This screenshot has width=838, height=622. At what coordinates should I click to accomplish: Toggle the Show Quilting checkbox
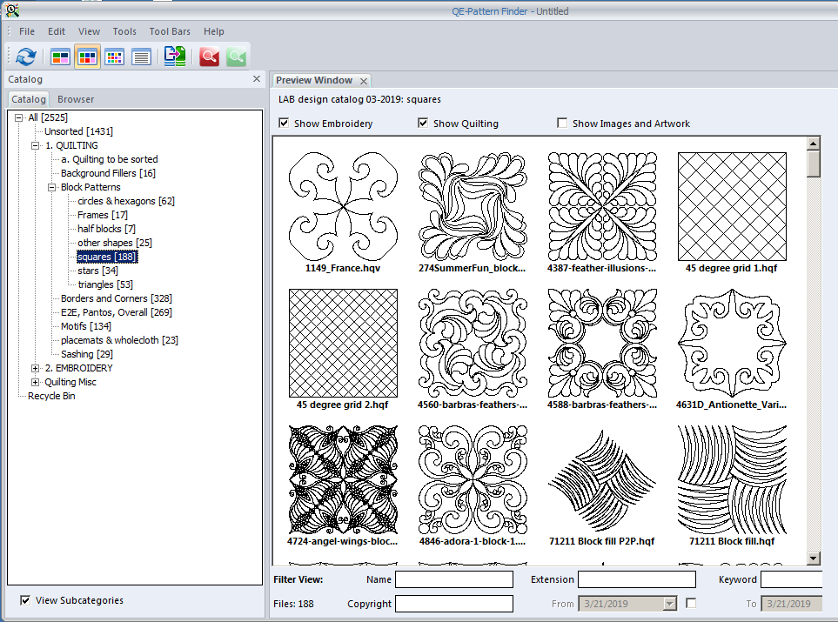coord(423,124)
